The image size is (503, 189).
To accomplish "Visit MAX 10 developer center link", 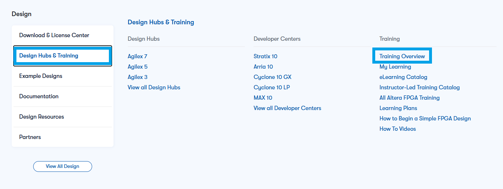I will [263, 98].
